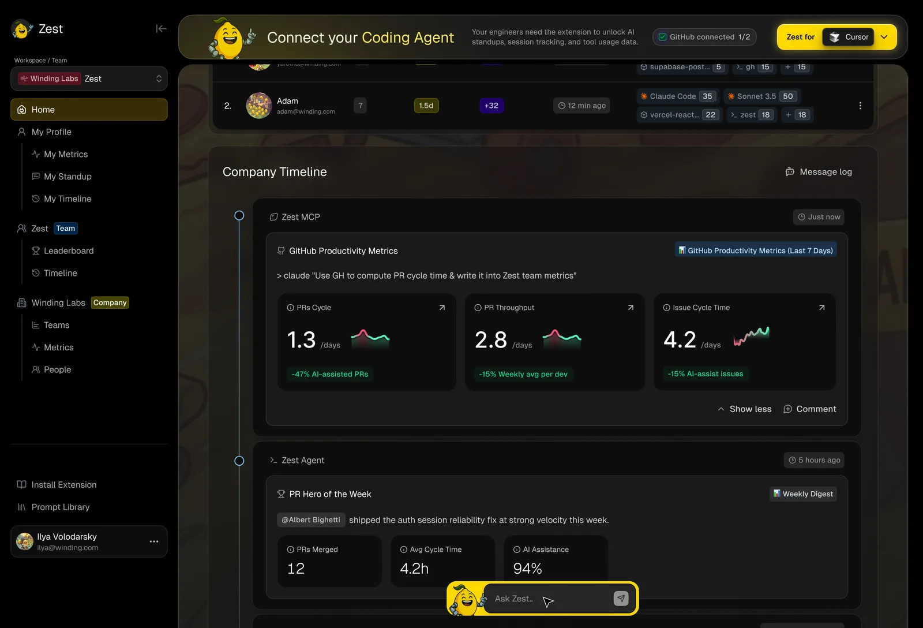Viewport: 923px width, 628px height.
Task: Click -47% AI-assisted PRs badge
Action: (x=330, y=374)
